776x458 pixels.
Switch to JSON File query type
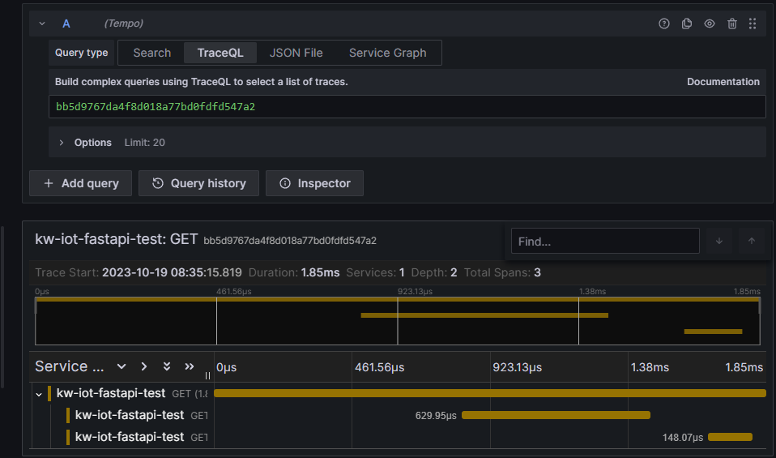pos(296,53)
